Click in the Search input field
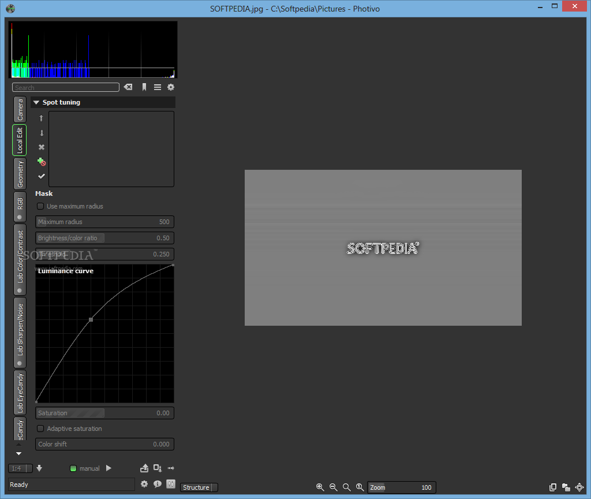The height and width of the screenshot is (499, 591). pos(66,88)
